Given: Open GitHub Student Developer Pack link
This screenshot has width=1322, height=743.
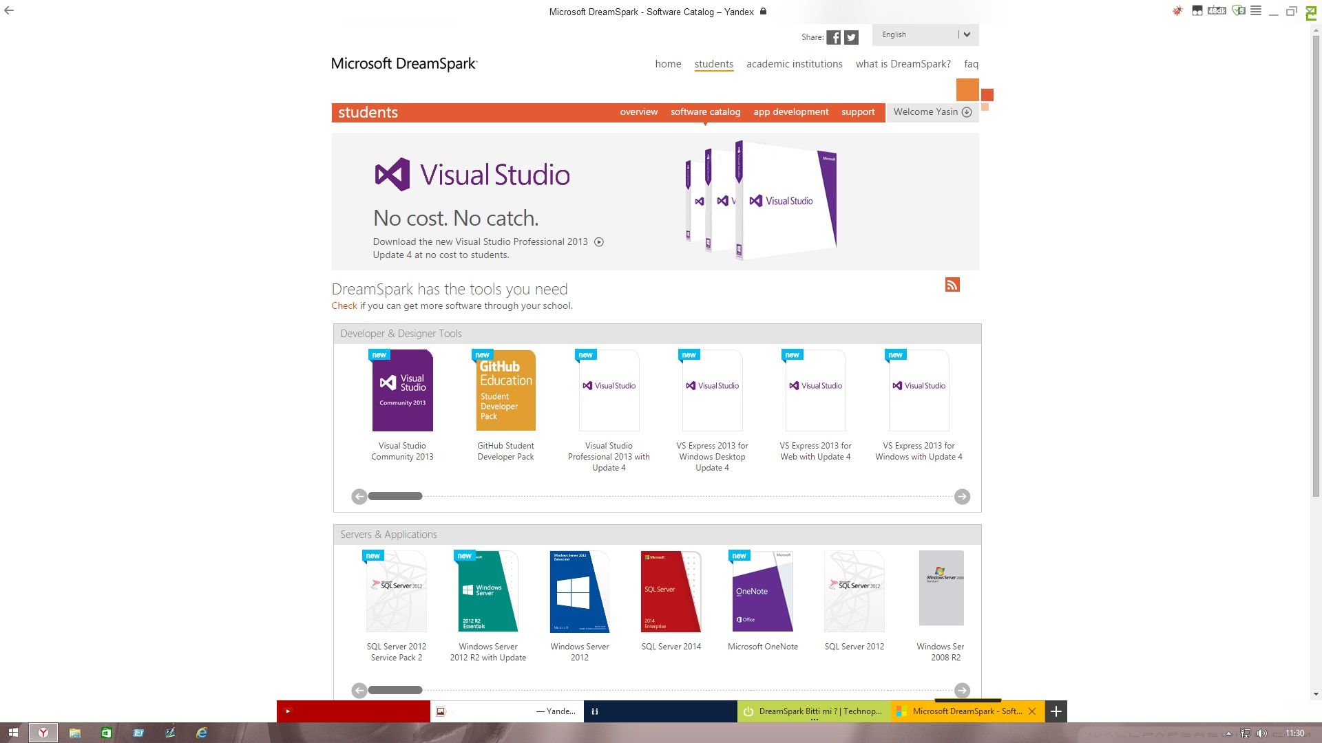Looking at the screenshot, I should pyautogui.click(x=505, y=451).
